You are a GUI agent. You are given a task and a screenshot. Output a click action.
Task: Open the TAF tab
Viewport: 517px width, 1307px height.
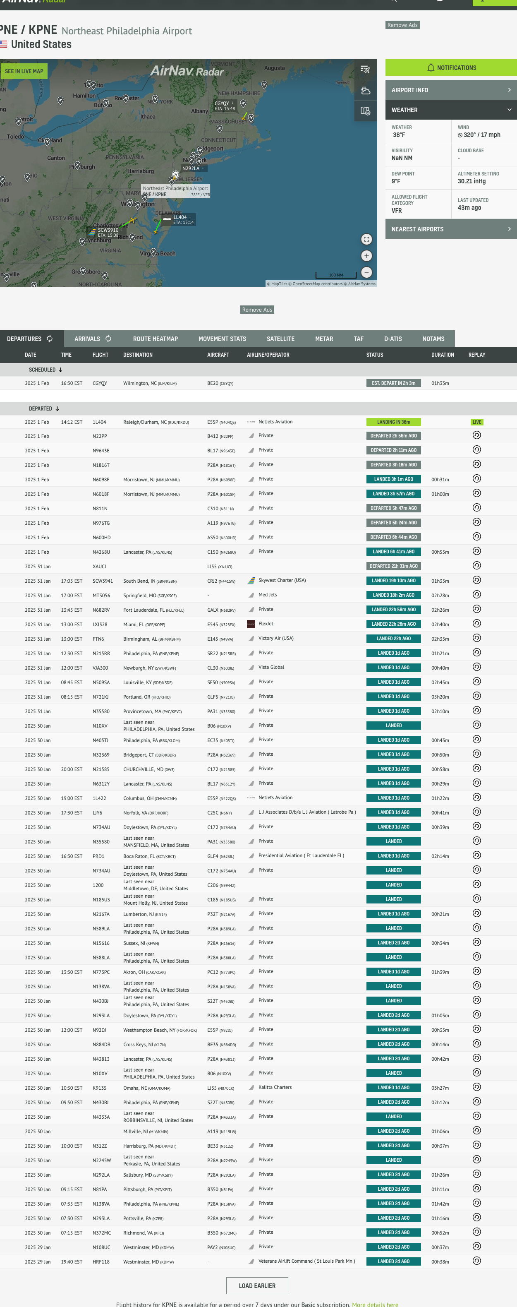tap(359, 339)
